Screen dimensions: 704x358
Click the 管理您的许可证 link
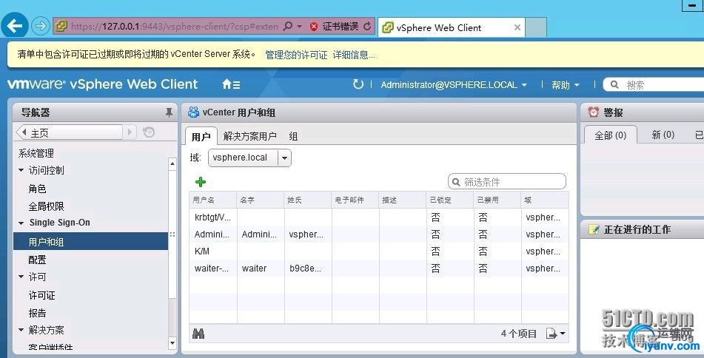(x=296, y=55)
